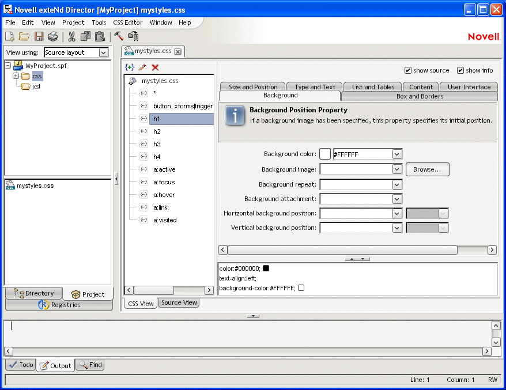Open the Background attachment dropdown
Viewport: 506px width, 390px height.
[x=397, y=199]
